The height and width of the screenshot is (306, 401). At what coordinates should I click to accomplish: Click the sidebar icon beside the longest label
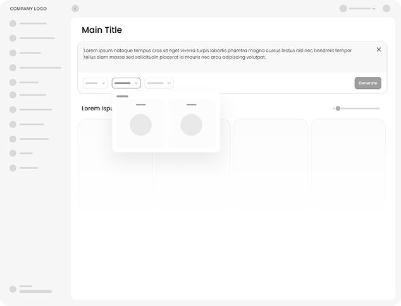pos(13,68)
